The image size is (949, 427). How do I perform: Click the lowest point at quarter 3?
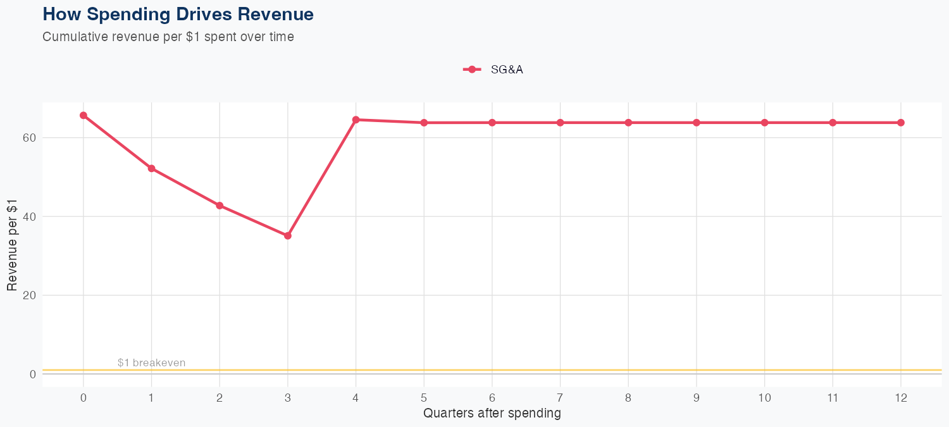tap(288, 236)
